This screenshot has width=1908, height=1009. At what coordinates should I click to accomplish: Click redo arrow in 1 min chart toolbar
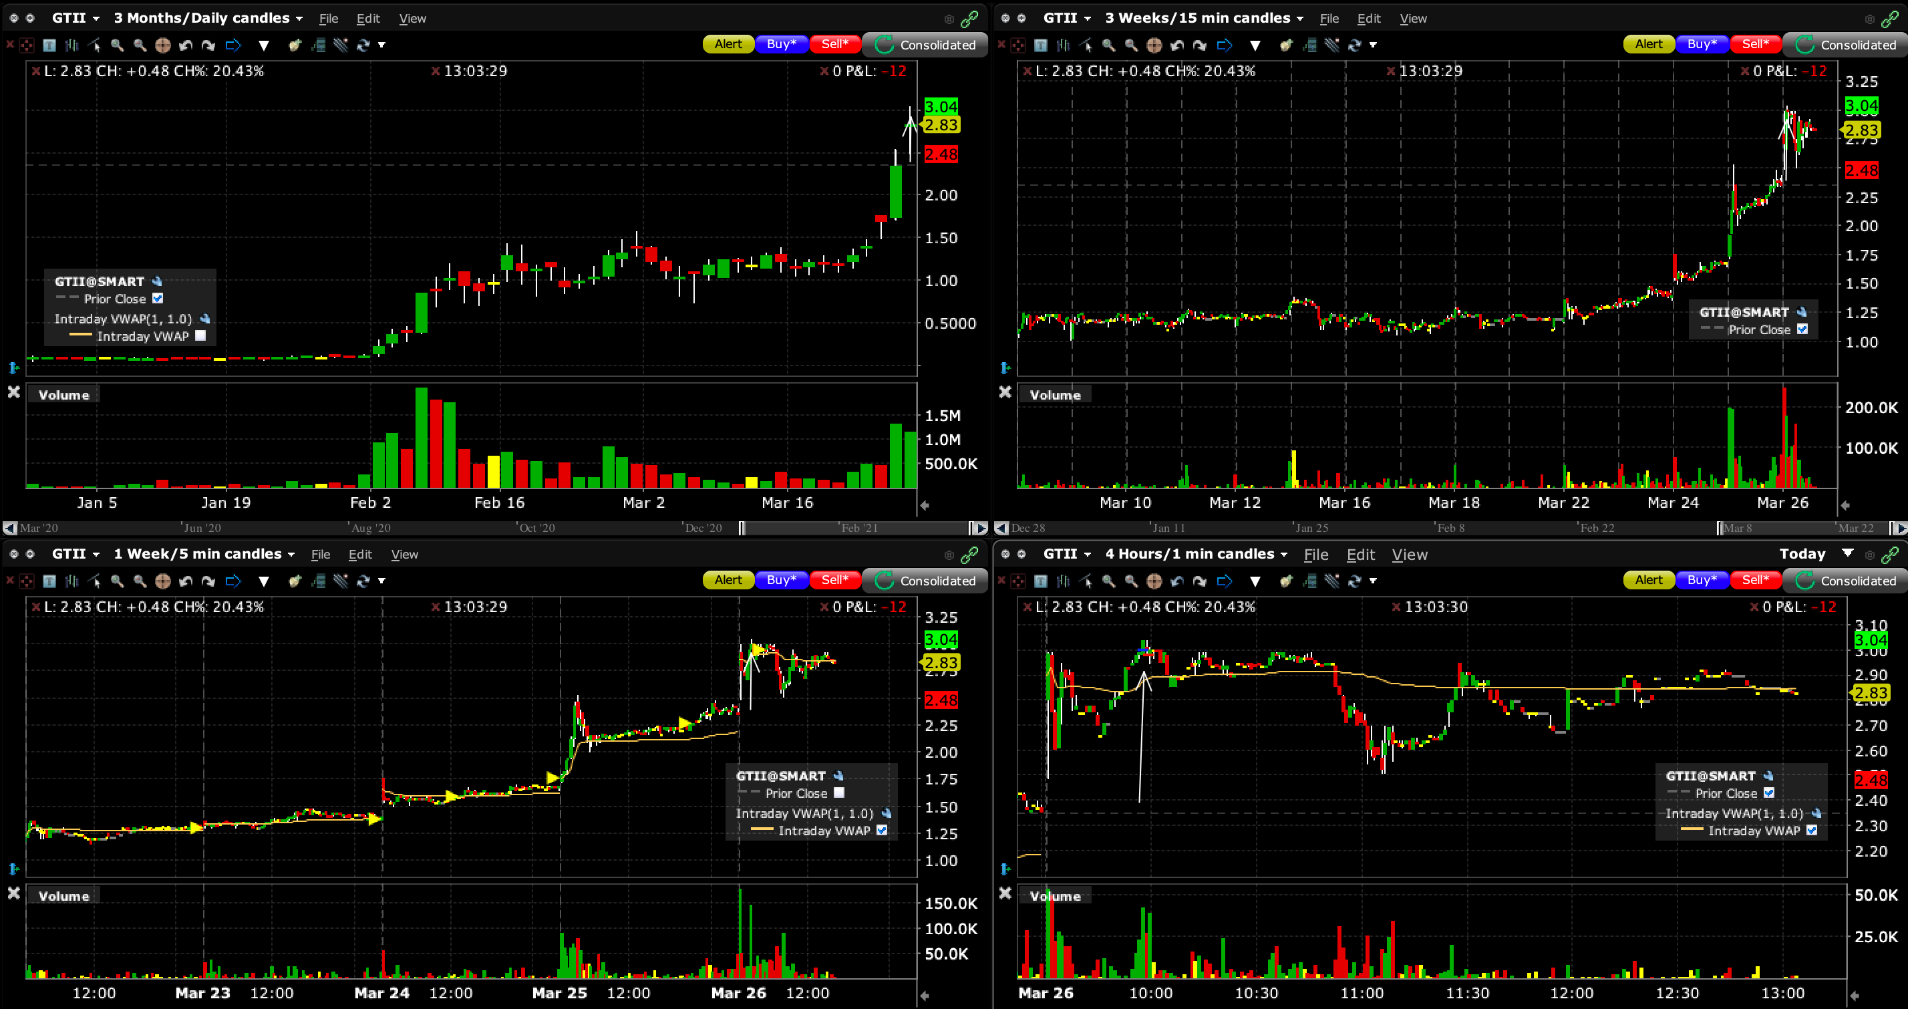[1199, 581]
